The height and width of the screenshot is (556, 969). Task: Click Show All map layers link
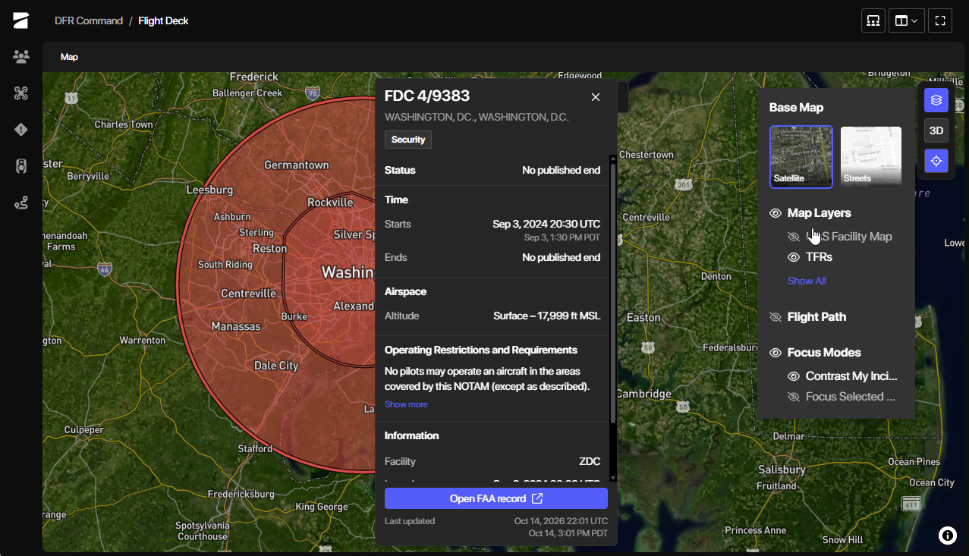(807, 281)
